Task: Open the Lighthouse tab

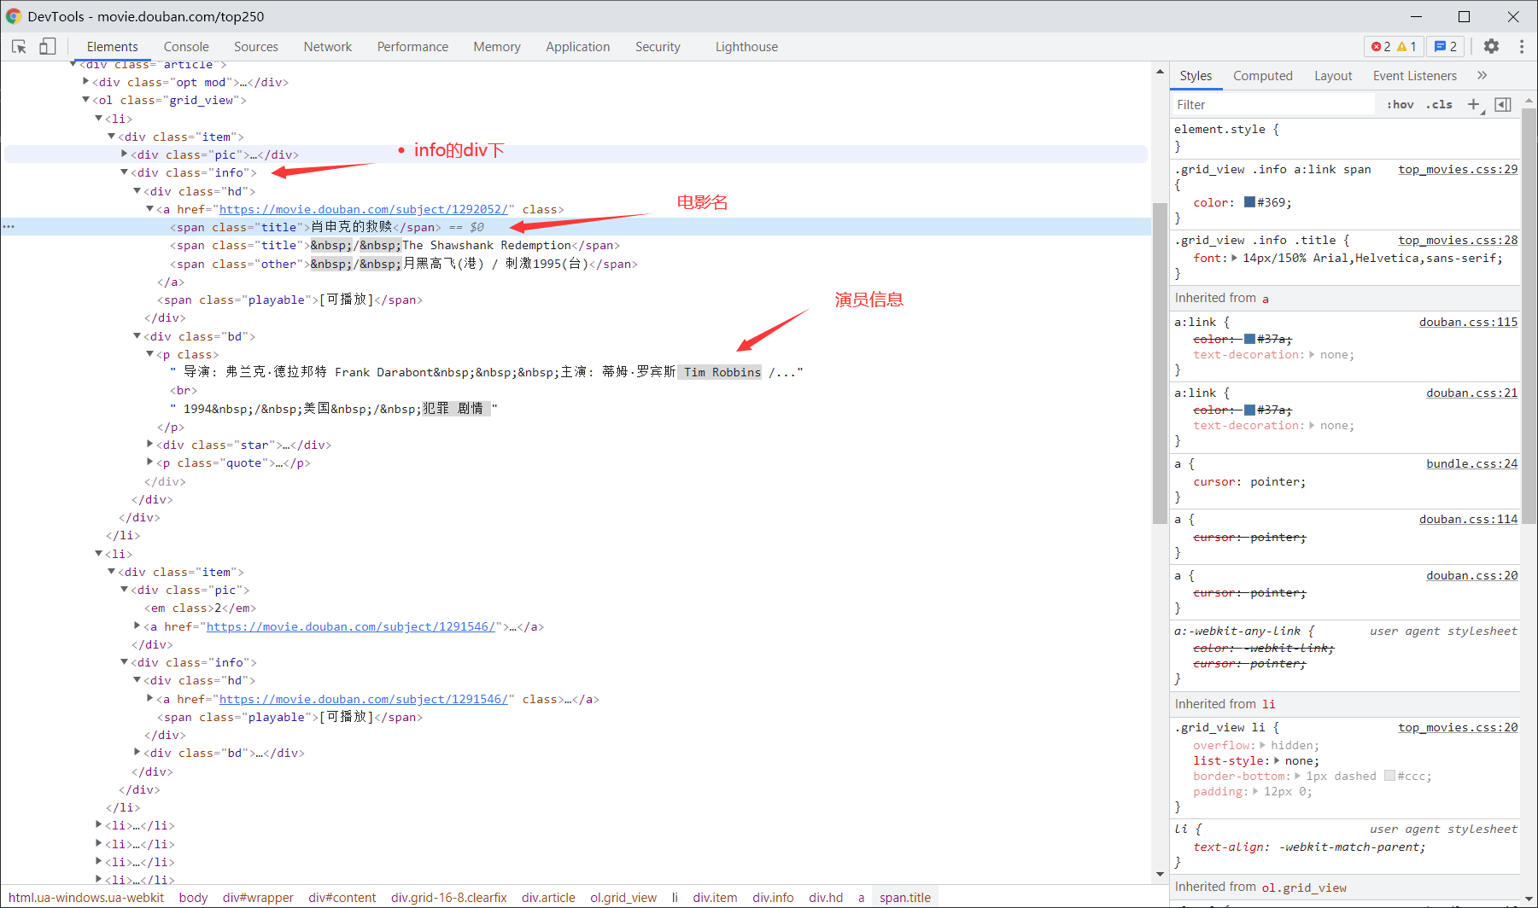Action: click(746, 47)
